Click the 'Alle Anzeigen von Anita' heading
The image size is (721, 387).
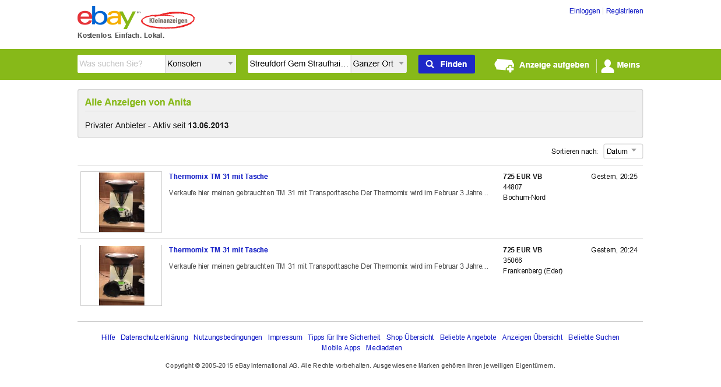tap(138, 103)
